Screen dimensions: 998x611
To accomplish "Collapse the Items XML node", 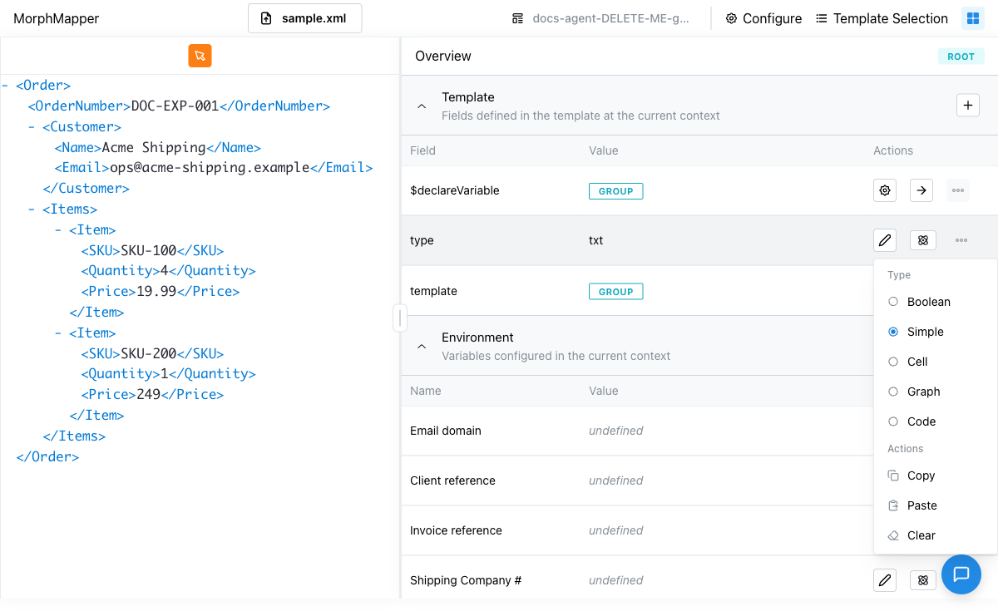I will (x=32, y=209).
